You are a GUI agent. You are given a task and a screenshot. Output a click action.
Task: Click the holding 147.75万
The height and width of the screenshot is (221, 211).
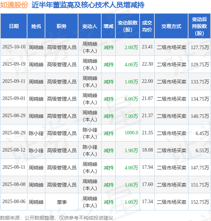click(x=200, y=168)
